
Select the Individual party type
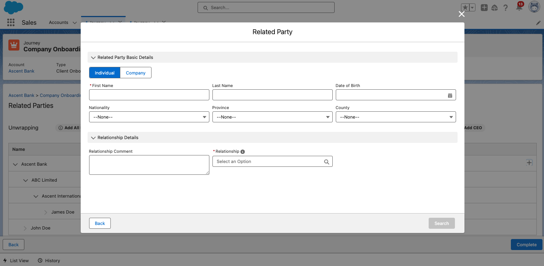tap(105, 73)
